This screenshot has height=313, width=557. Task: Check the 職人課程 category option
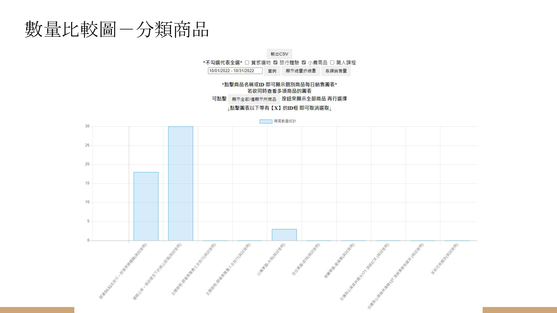pyautogui.click(x=332, y=63)
